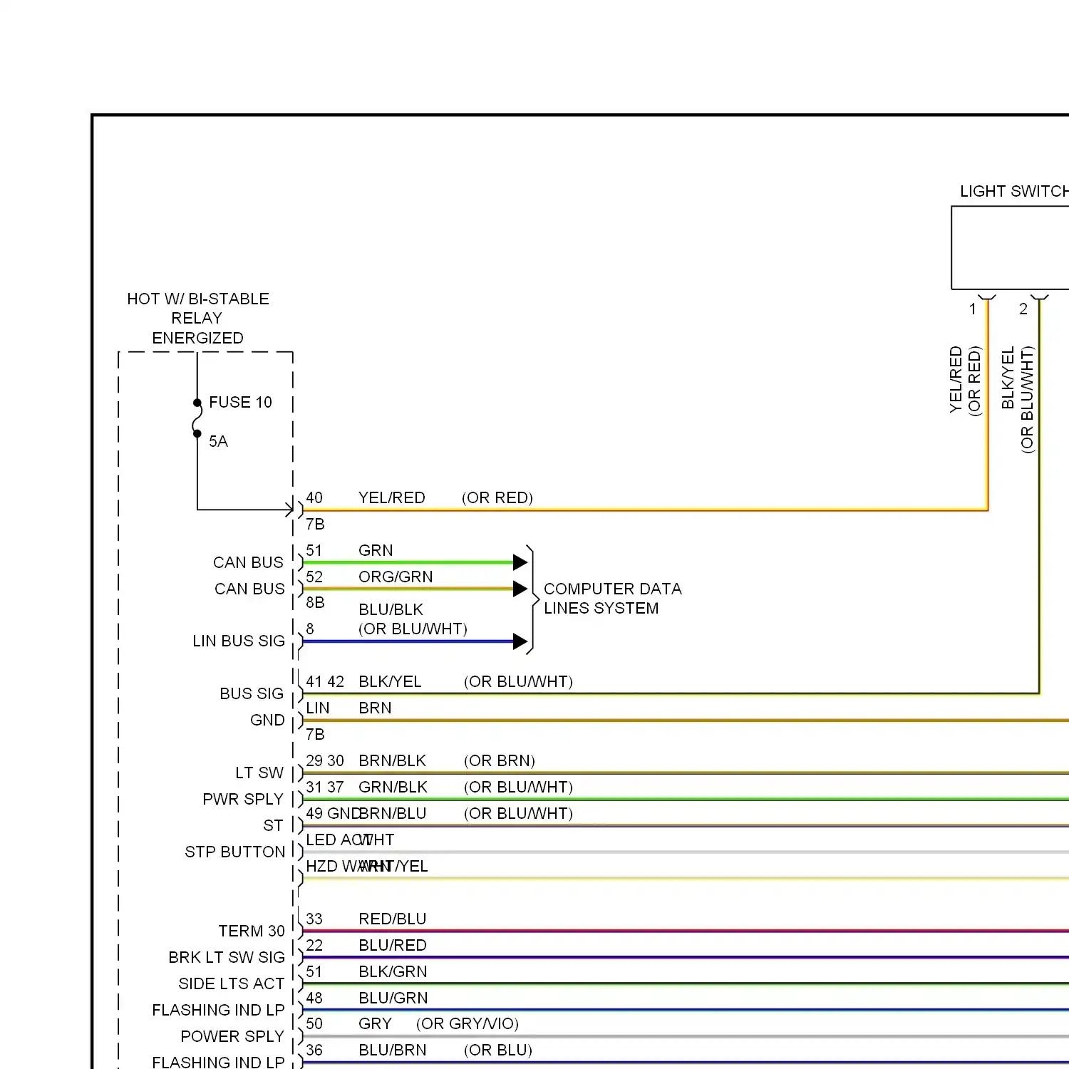This screenshot has width=1069, height=1069.
Task: Click pin number '52'
Action: 314,577
